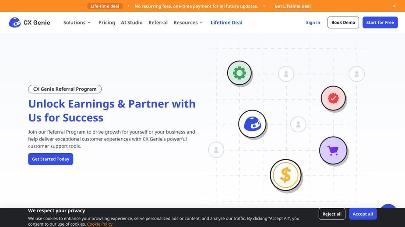Click the green gear circle icon
The image size is (405, 227).
(x=239, y=73)
